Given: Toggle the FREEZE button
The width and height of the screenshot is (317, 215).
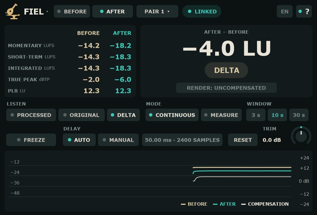Looking at the screenshot, I should pos(31,140).
